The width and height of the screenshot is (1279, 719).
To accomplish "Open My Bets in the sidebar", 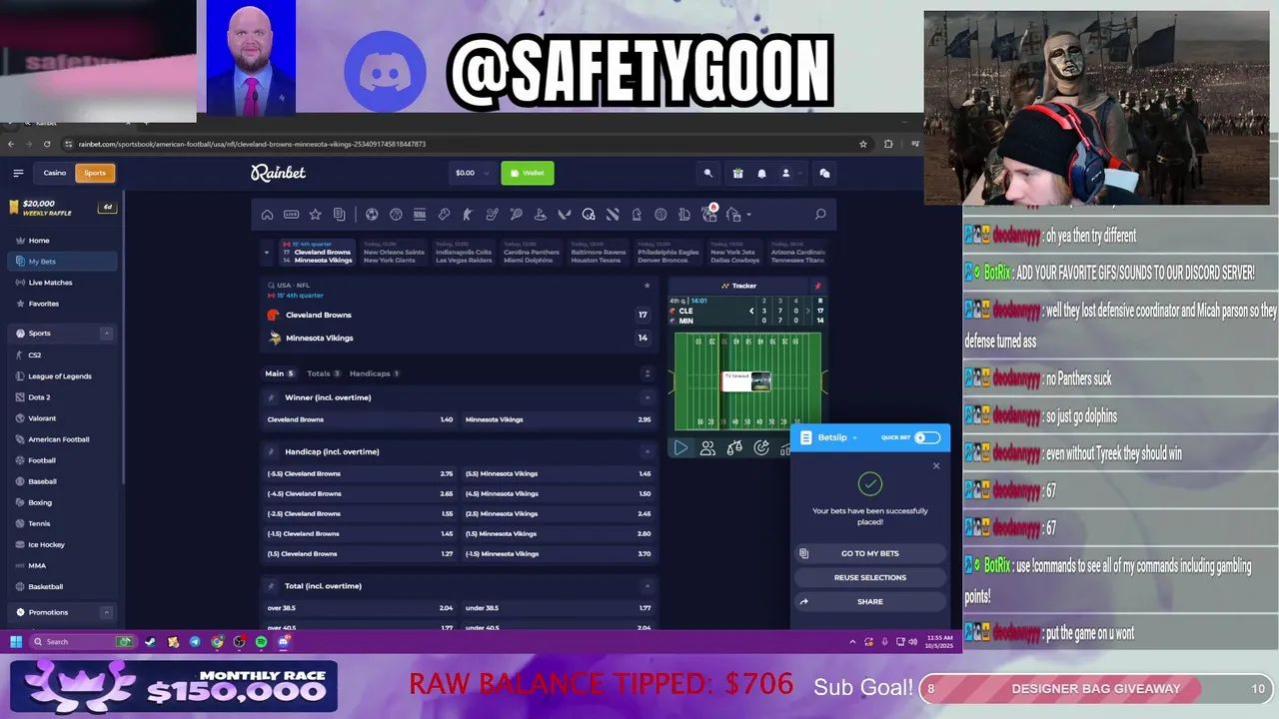I will pyautogui.click(x=62, y=262).
